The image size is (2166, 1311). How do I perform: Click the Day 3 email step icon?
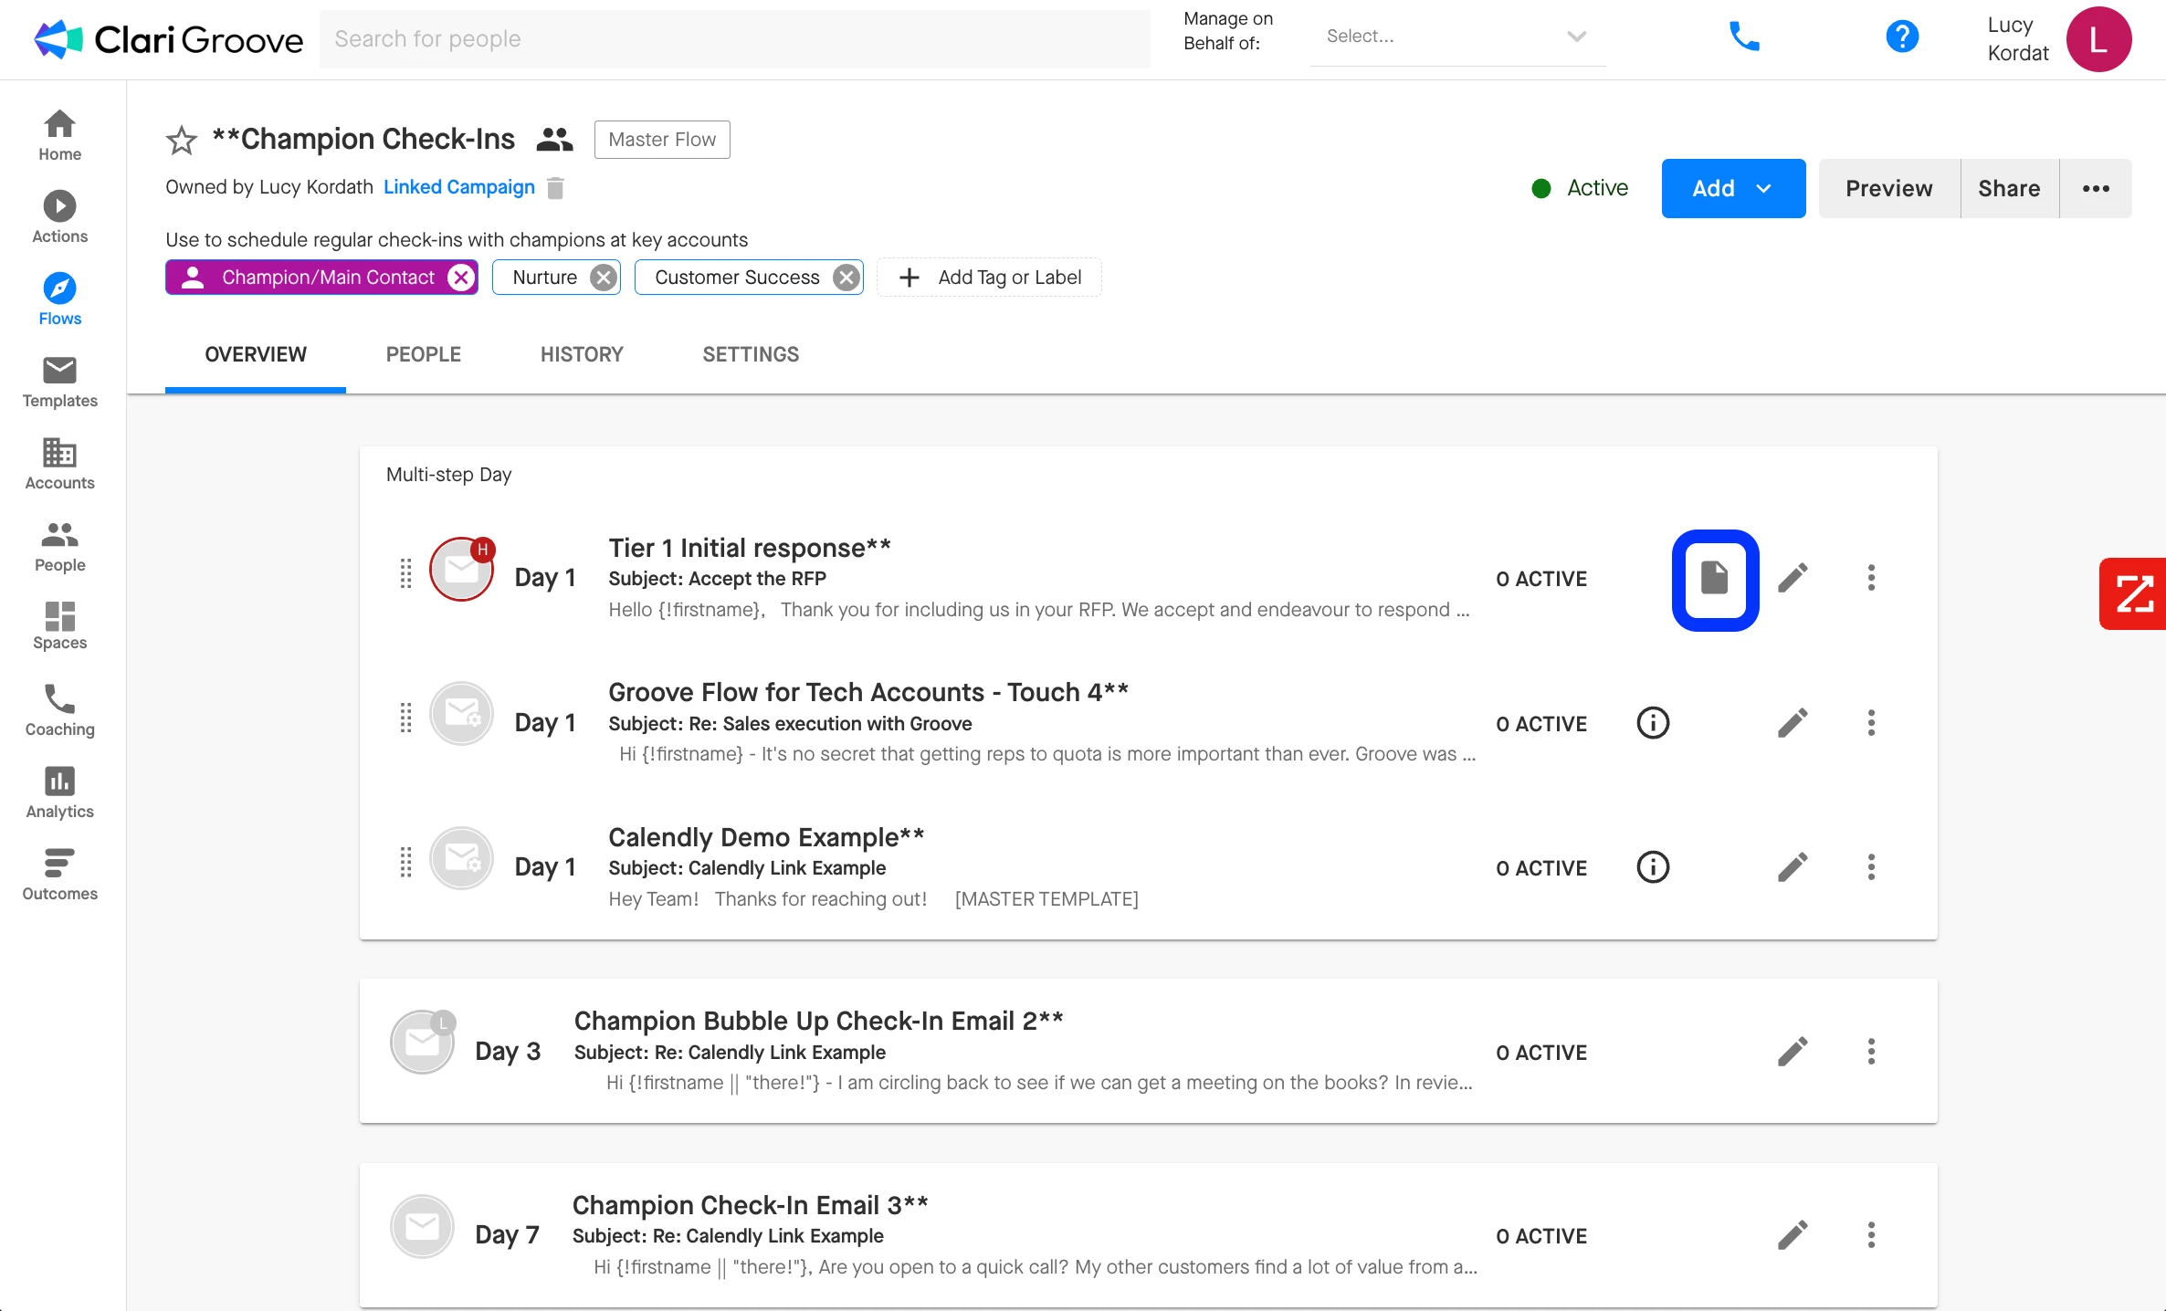(x=423, y=1041)
